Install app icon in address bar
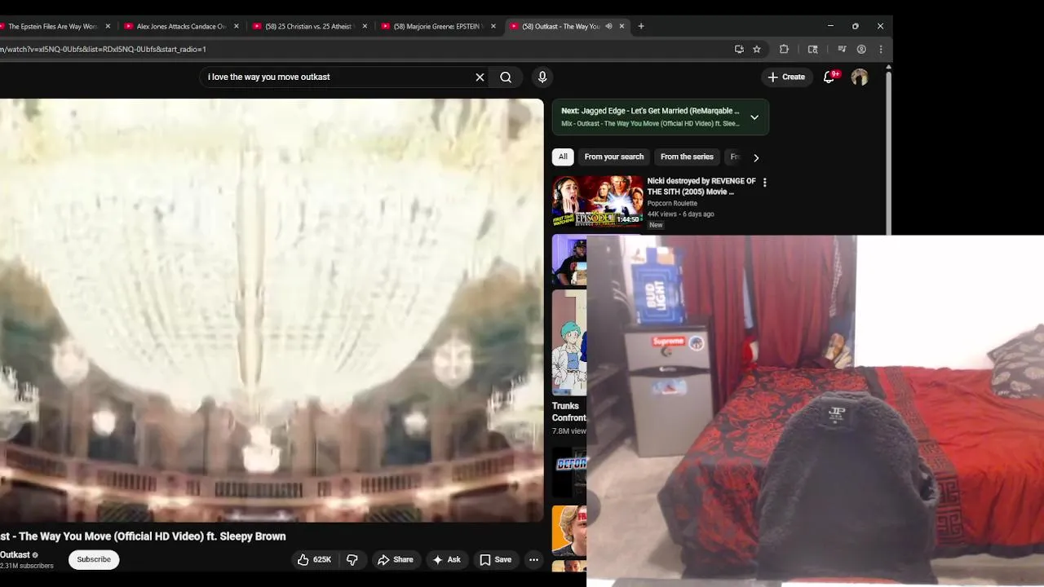 tap(739, 49)
